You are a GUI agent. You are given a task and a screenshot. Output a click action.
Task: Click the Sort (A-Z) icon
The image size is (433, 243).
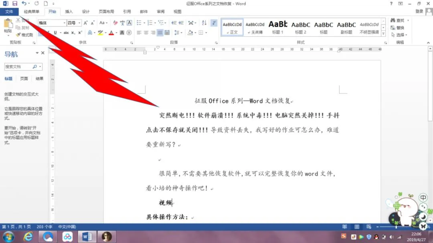click(204, 23)
